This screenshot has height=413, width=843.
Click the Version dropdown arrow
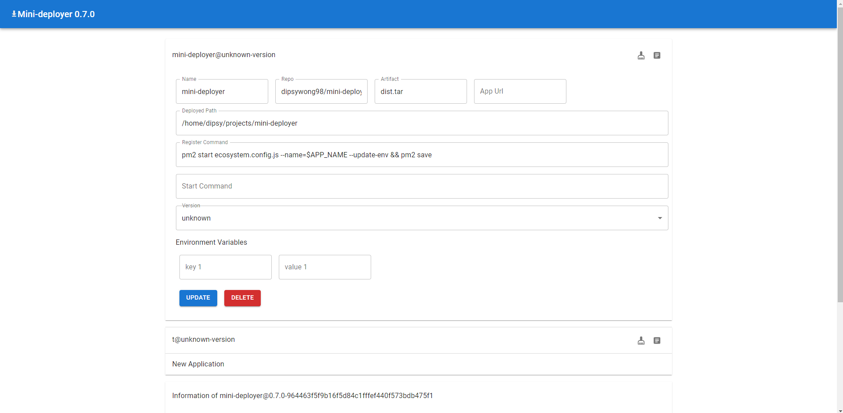[x=660, y=218]
